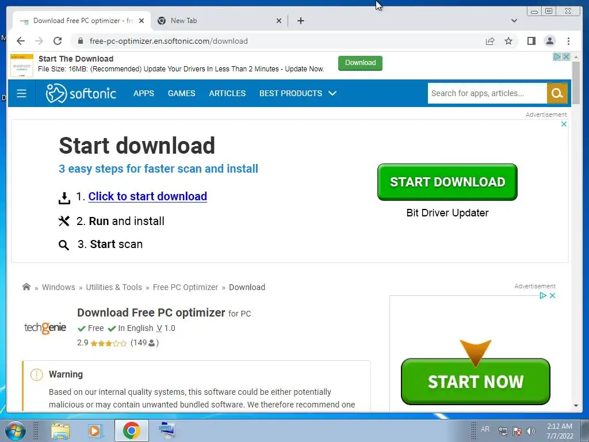Click the START DOWNLOAD green button

click(x=448, y=182)
